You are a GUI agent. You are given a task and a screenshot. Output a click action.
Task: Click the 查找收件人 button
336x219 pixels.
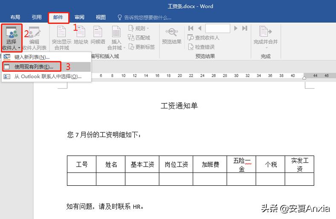click(203, 38)
